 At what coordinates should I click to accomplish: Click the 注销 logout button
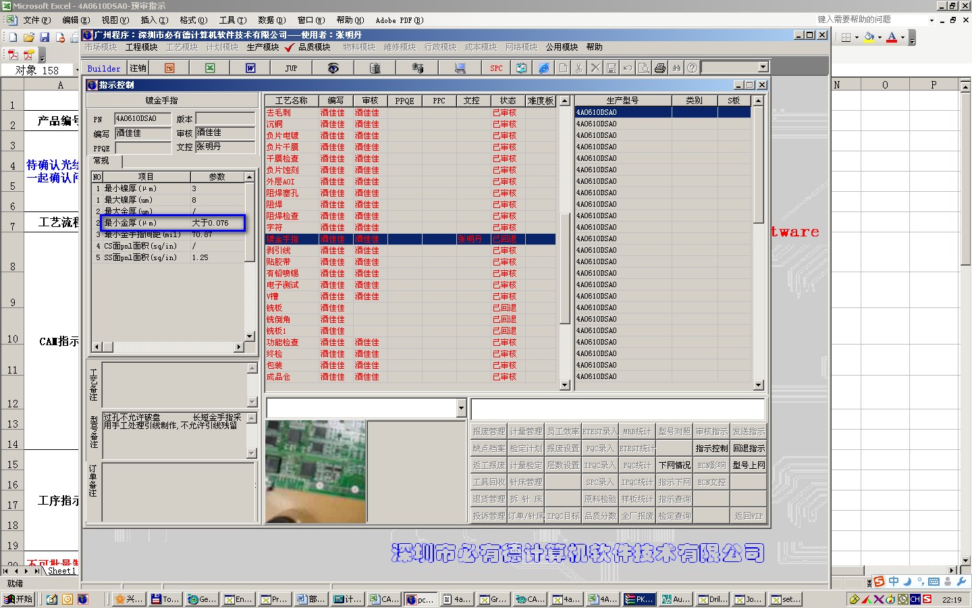(x=138, y=68)
